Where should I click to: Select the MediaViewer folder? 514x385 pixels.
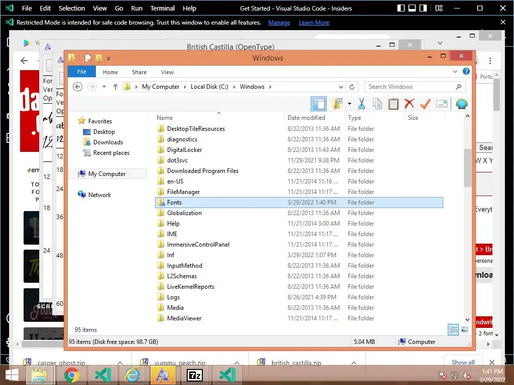pos(184,318)
